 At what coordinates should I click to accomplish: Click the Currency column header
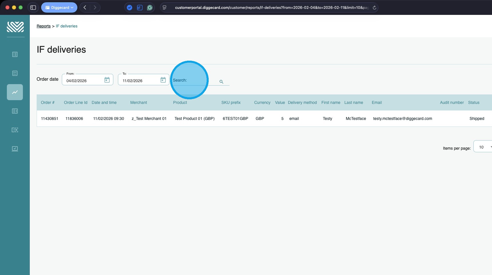coord(262,102)
